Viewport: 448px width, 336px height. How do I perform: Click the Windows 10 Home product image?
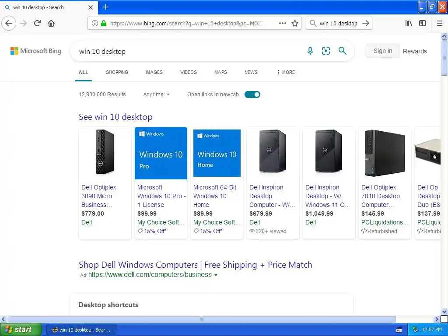coord(217,153)
